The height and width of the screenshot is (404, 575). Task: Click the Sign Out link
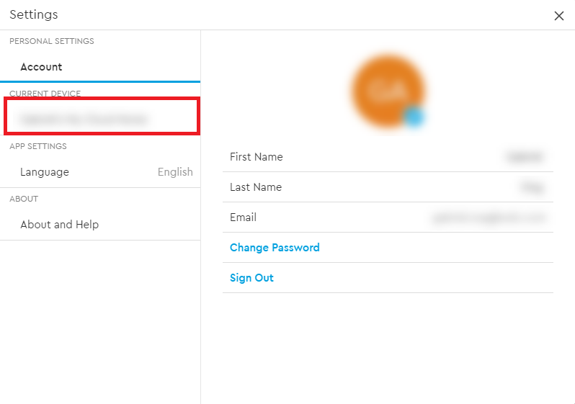251,278
